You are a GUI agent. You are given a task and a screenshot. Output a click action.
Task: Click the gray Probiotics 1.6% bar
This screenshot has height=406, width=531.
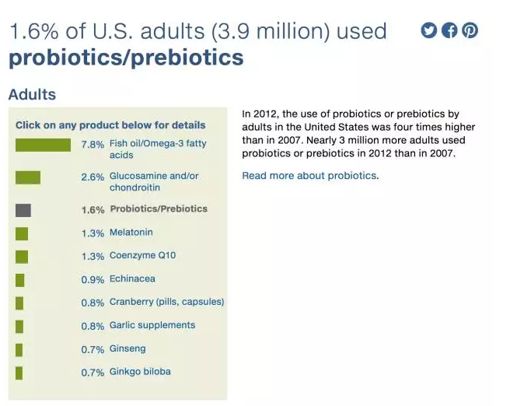coord(23,211)
